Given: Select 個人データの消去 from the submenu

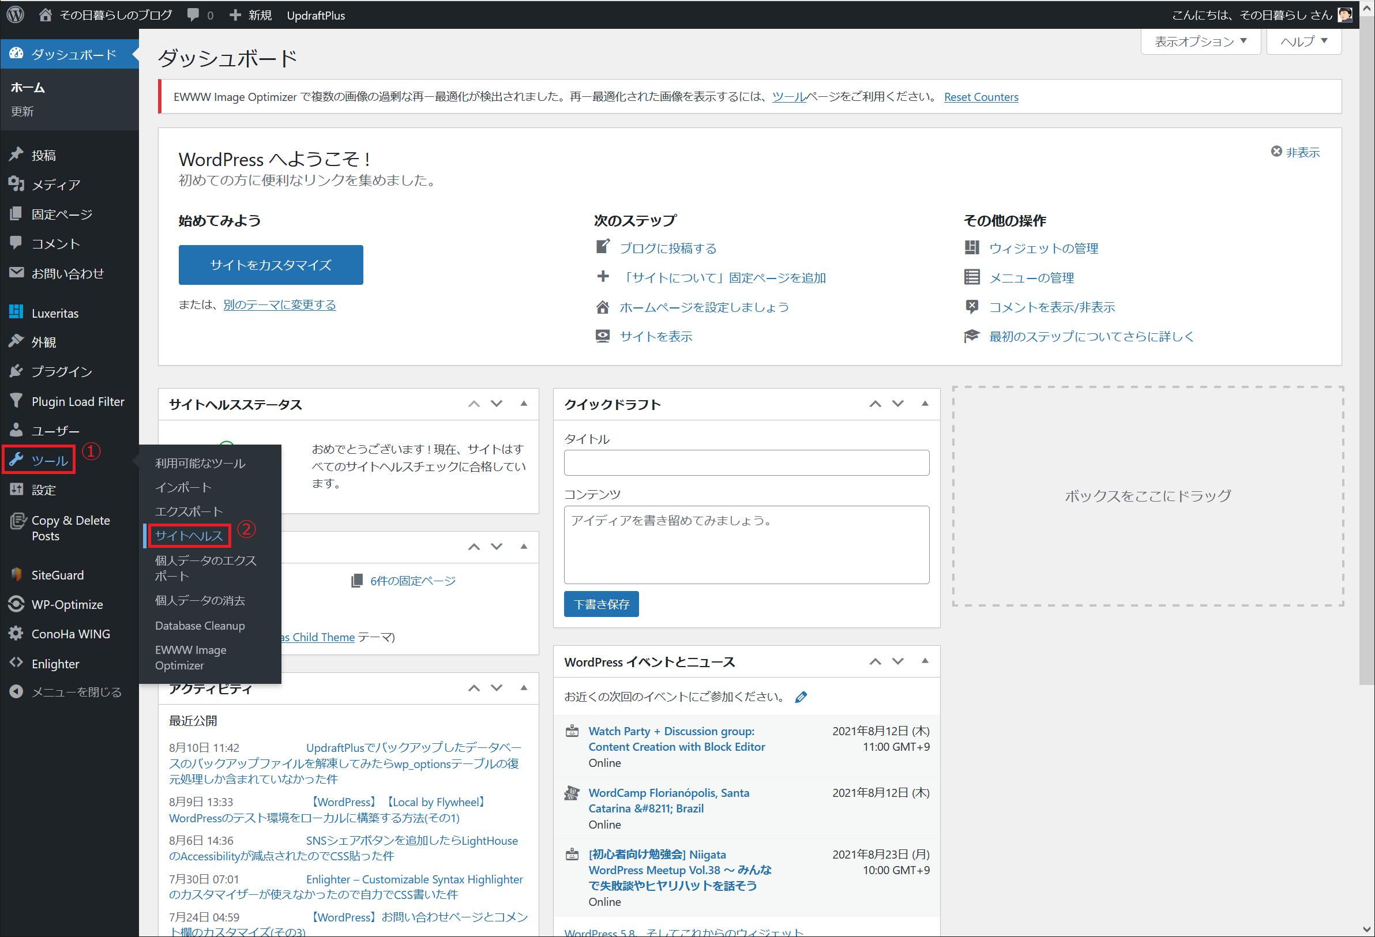Looking at the screenshot, I should pyautogui.click(x=200, y=600).
